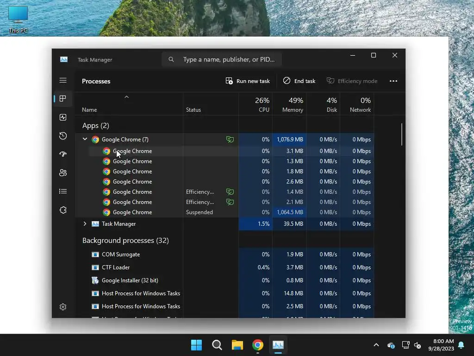Viewport: 474px width, 356px height.
Task: Sort by the Disk column header
Action: click(x=323, y=104)
